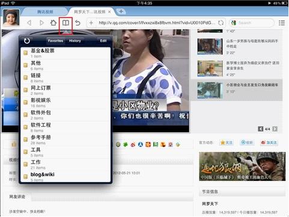Open the 链接 folder
The width and height of the screenshot is (289, 217).
[x=65, y=78]
